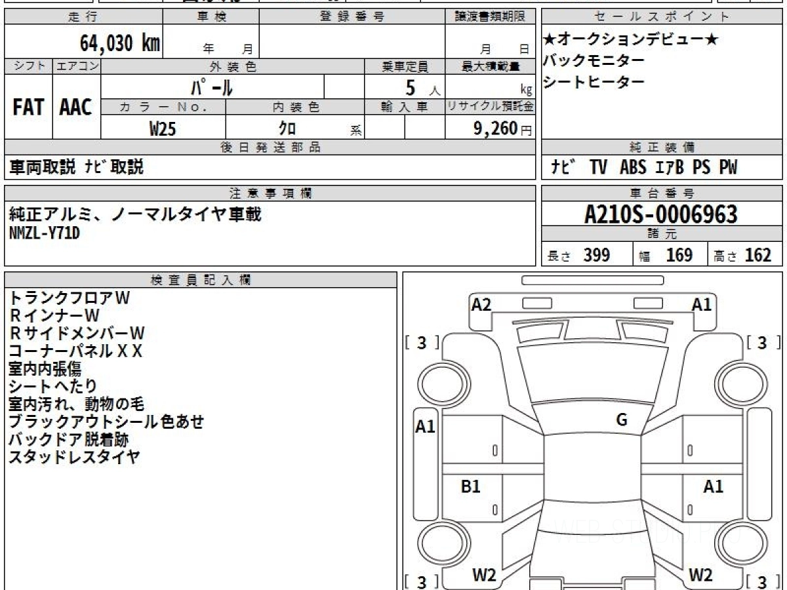This screenshot has height=590, width=787.
Task: Click the length 399 dimension value
Action: [596, 255]
